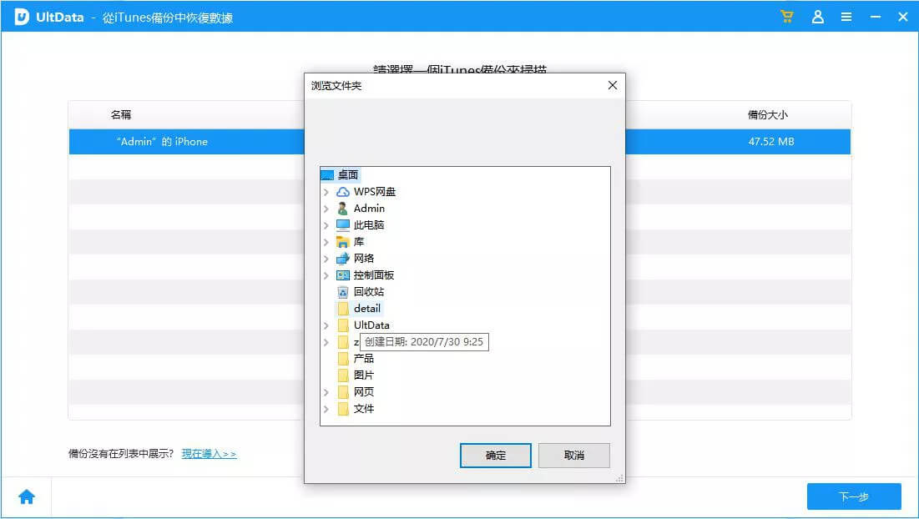This screenshot has width=919, height=519.
Task: Select the WPS网盘 cloud icon
Action: 343,192
